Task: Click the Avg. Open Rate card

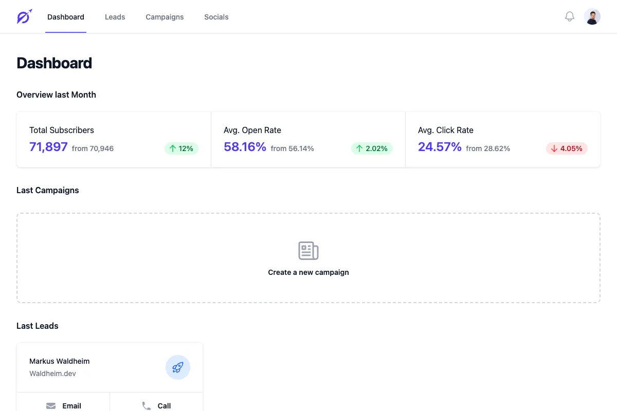Action: point(308,139)
